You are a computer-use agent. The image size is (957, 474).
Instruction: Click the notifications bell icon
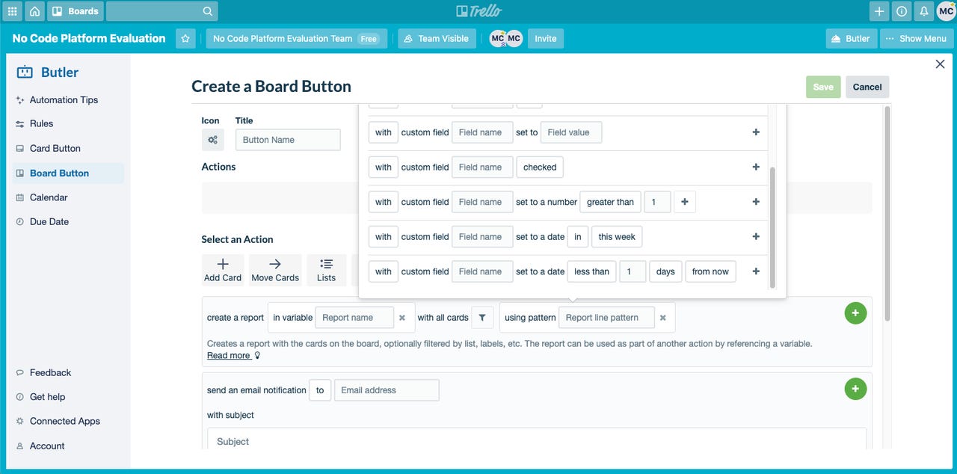click(x=923, y=10)
